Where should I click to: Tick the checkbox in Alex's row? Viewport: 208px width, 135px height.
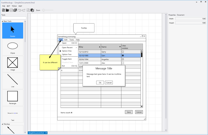pos(123,63)
